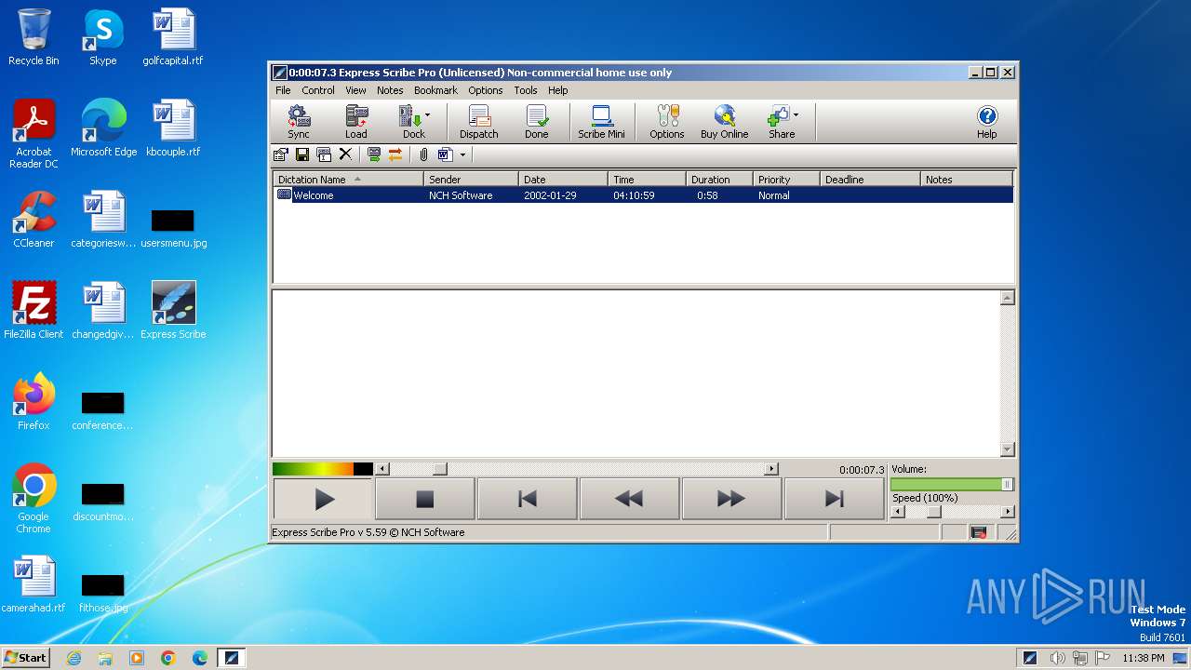
Task: Click the playback position slider thumb
Action: (440, 469)
